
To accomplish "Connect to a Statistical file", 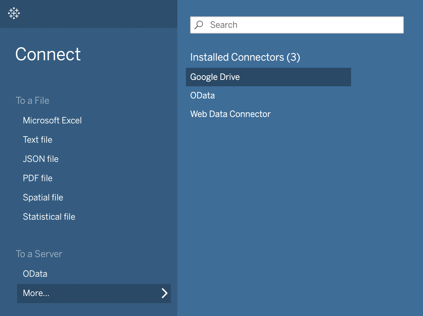I will click(49, 217).
